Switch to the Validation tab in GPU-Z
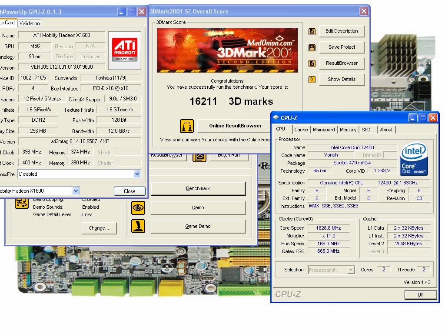Screen dimensions: 445x334 coord(29,23)
